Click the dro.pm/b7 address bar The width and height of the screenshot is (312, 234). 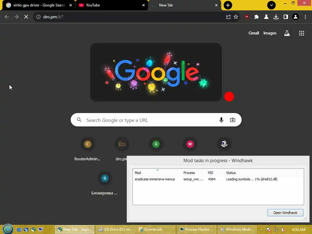(131, 17)
